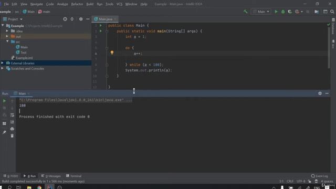
Task: Open the File menu
Action: (x=6, y=4)
